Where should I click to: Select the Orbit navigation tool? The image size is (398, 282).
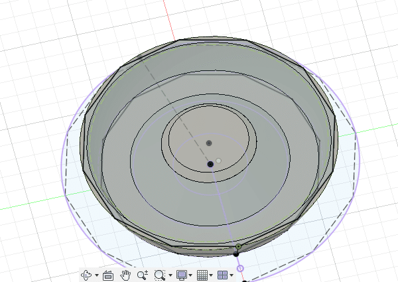(x=87, y=275)
